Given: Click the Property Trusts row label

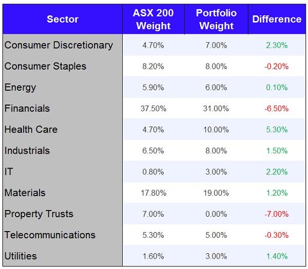Looking at the screenshot, I should point(39,214).
